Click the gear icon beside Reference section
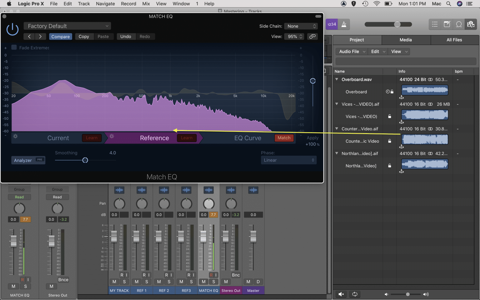 coord(112,136)
